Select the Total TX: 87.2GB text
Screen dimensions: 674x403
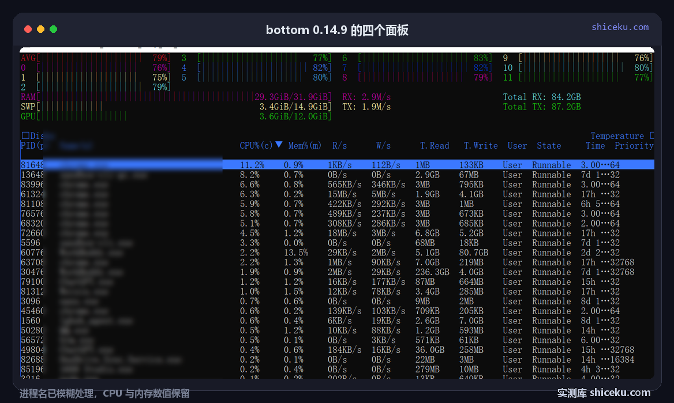542,107
